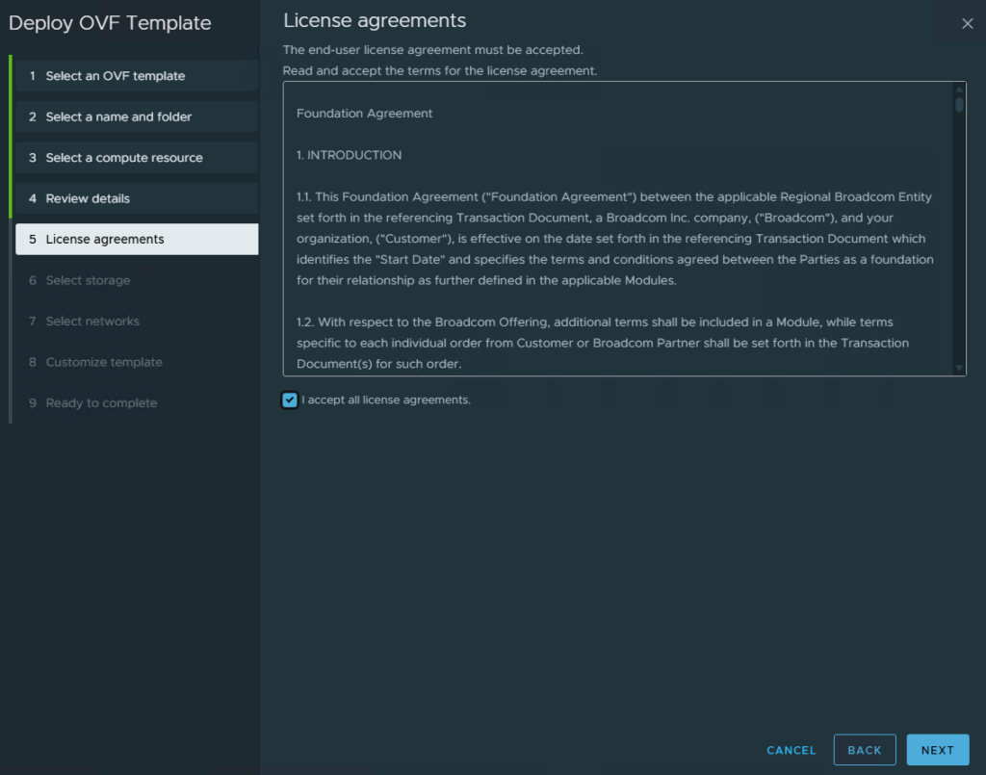The width and height of the screenshot is (986, 775).
Task: Click the license agreement scrollbar thumb
Action: point(959,104)
